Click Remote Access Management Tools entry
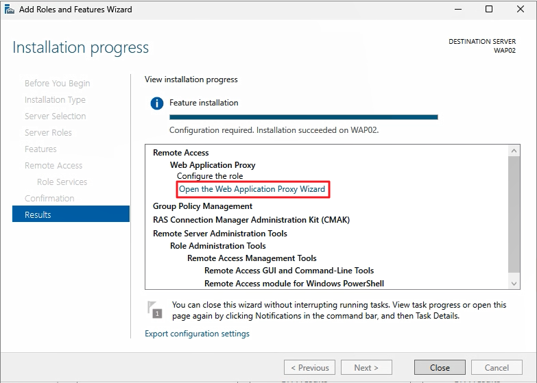The height and width of the screenshot is (383, 537). point(252,258)
